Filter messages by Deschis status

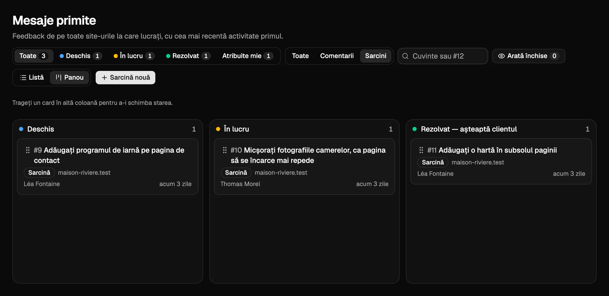click(x=81, y=56)
